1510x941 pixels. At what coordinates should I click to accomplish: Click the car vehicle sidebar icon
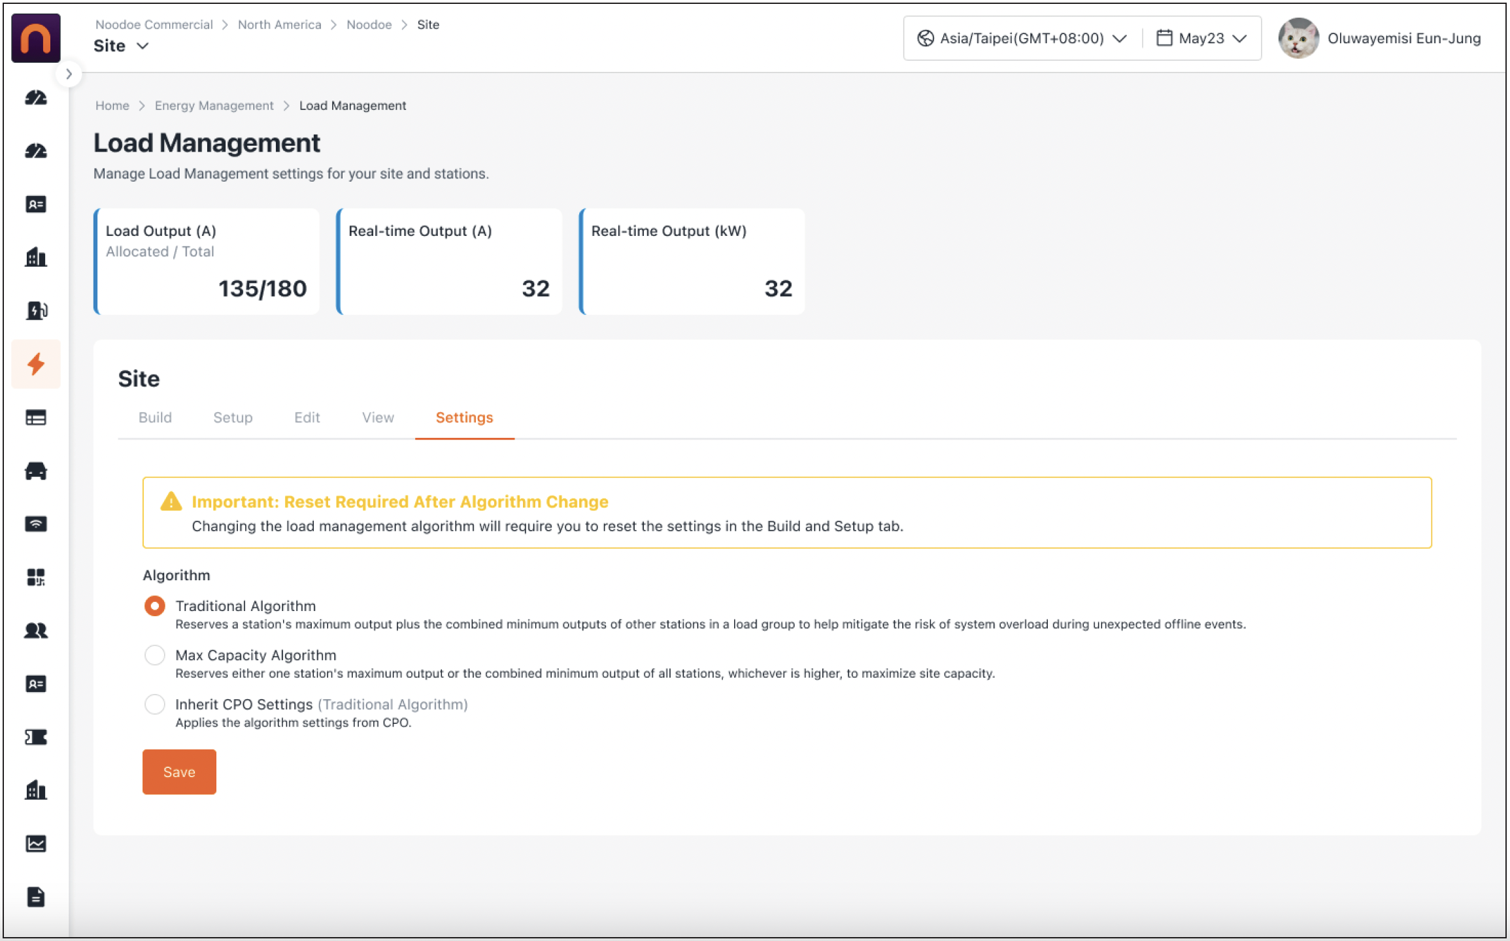(x=36, y=470)
